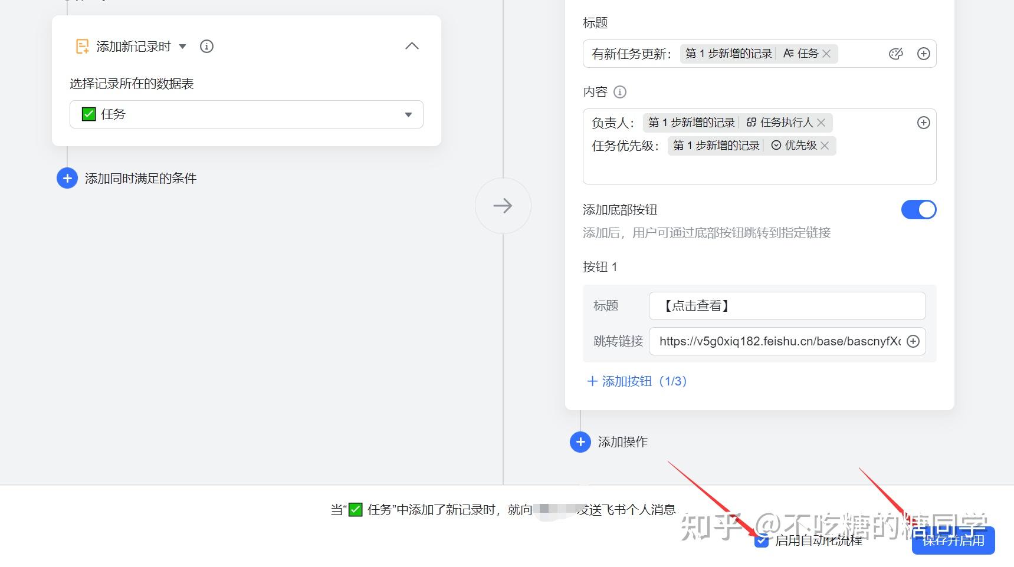
Task: Open the 任务 data table dropdown
Action: click(x=247, y=114)
